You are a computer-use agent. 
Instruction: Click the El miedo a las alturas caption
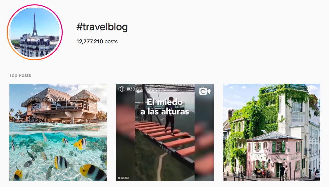pos(165,107)
